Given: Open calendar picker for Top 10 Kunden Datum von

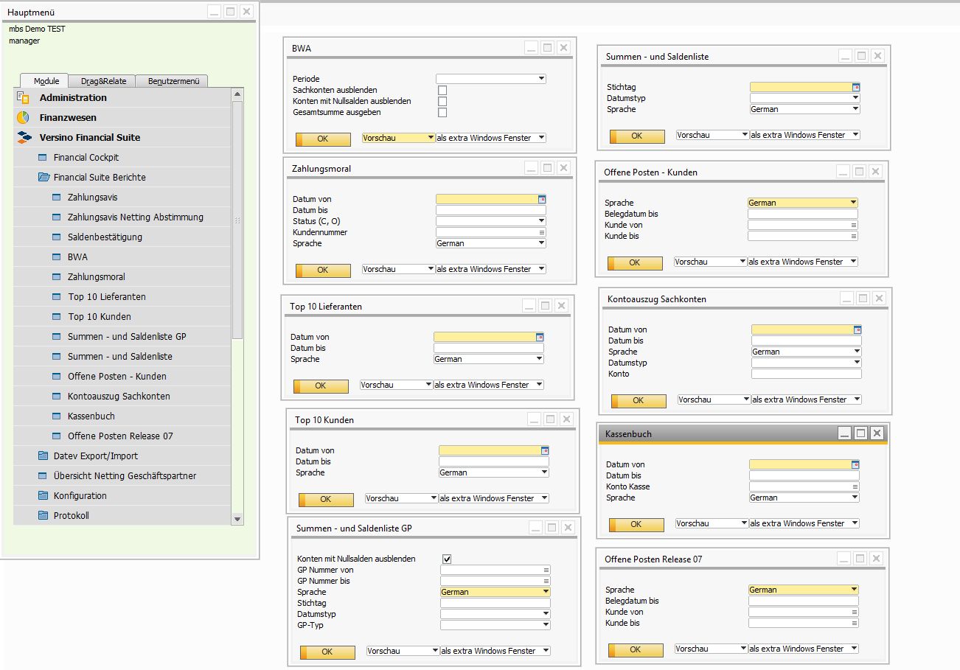Looking at the screenshot, I should 545,450.
